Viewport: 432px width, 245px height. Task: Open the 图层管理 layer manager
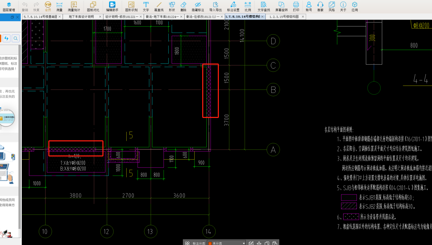point(9,7)
